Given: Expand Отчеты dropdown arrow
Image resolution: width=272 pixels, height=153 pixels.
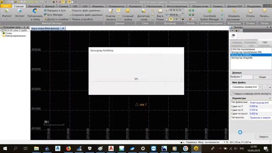Looking at the screenshot, I should tap(250, 19).
